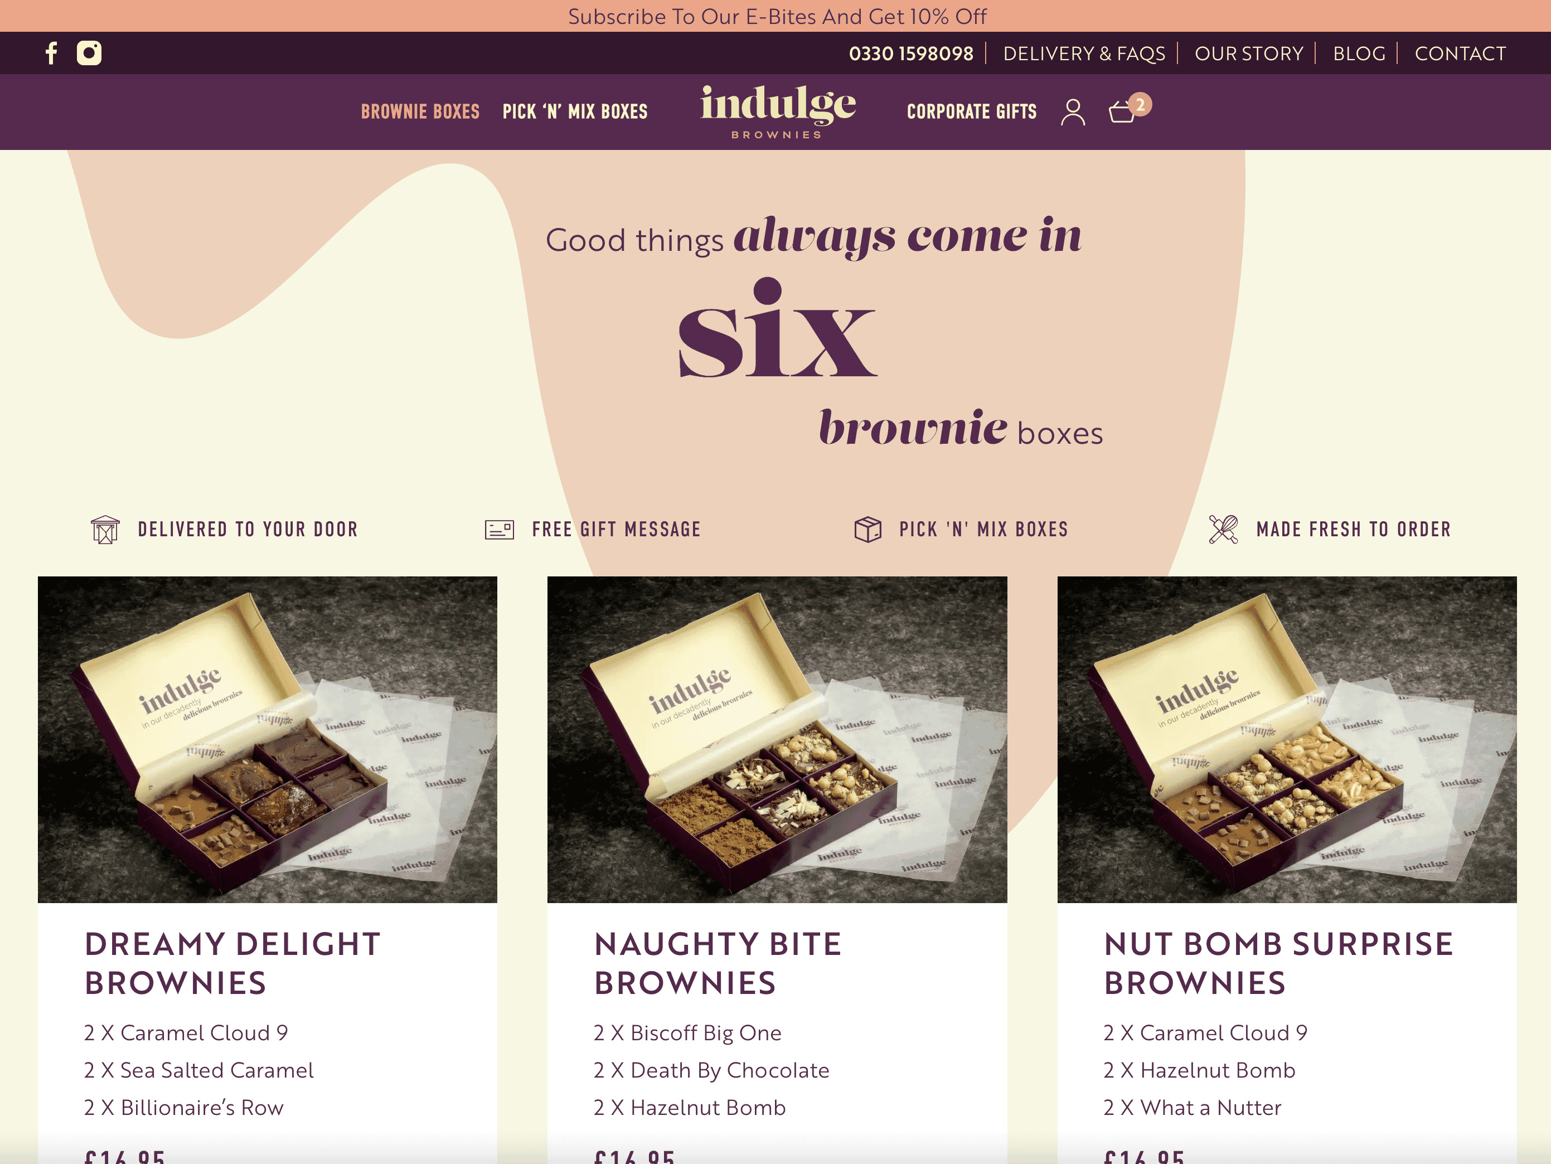This screenshot has height=1164, width=1551.
Task: Open the Brownie Boxes menu
Action: (420, 111)
